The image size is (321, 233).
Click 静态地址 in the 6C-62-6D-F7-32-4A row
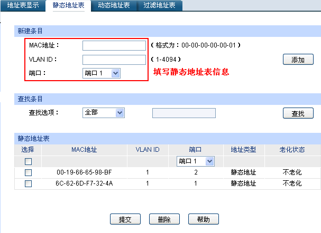244,183
